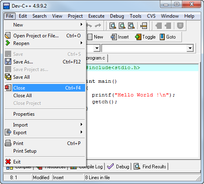Click the Goto bookmark button
The width and height of the screenshot is (204, 184).
(167, 37)
